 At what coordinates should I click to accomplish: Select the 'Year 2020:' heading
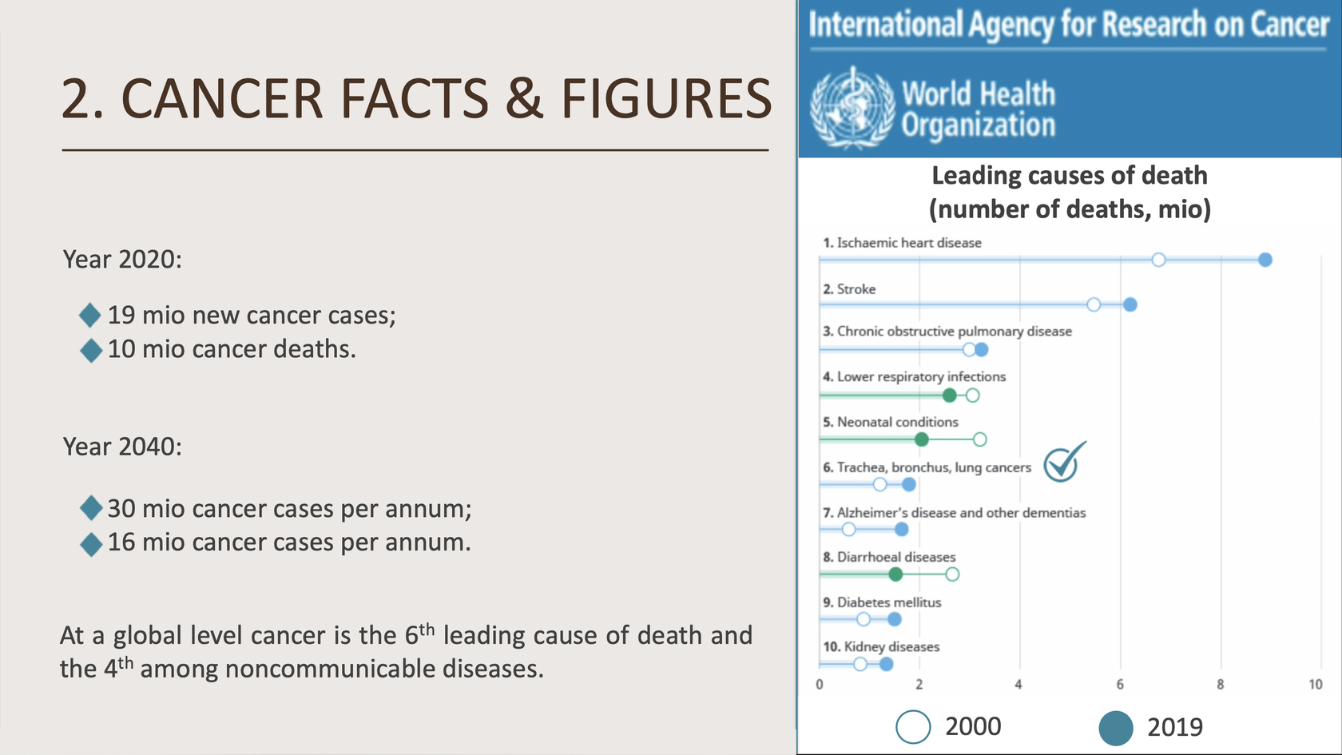[x=122, y=260]
